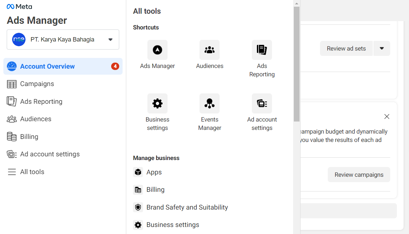Click the Ads Manager label under Shortcuts
409x234 pixels.
pyautogui.click(x=157, y=66)
